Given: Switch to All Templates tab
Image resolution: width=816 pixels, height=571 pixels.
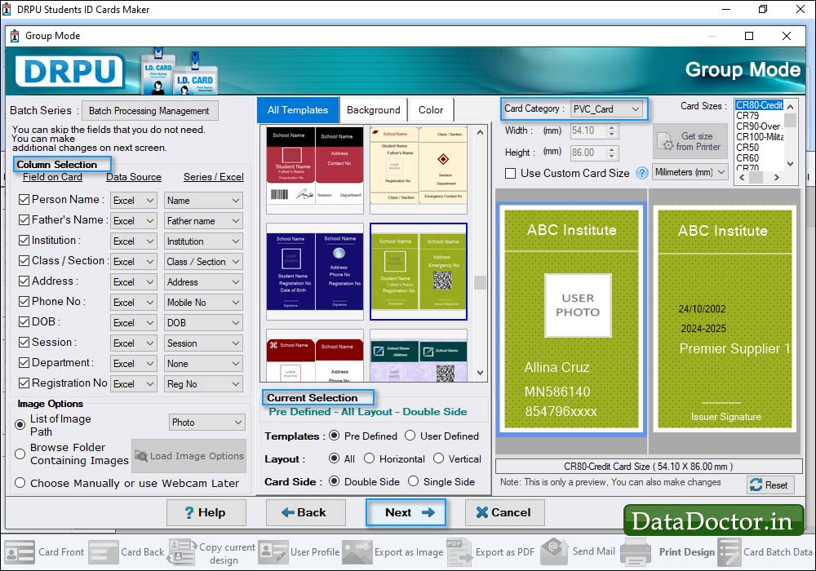Looking at the screenshot, I should point(298,110).
